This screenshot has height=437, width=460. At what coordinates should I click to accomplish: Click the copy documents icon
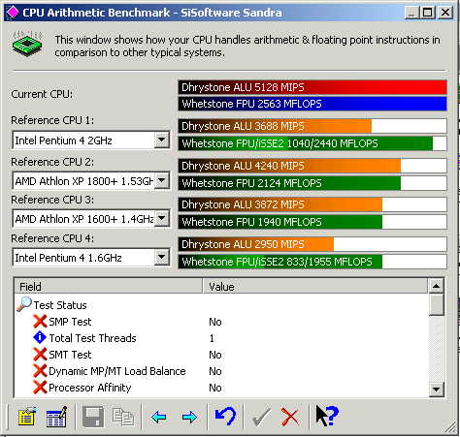(123, 417)
